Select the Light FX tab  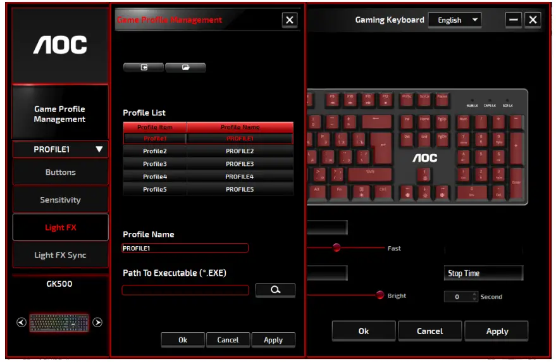(x=60, y=227)
